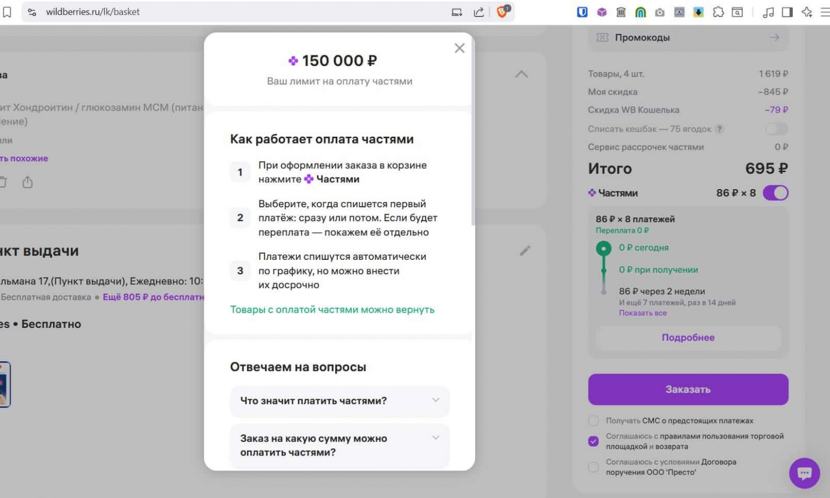Bookmark this page
The width and height of the screenshot is (830, 498).
[7, 12]
